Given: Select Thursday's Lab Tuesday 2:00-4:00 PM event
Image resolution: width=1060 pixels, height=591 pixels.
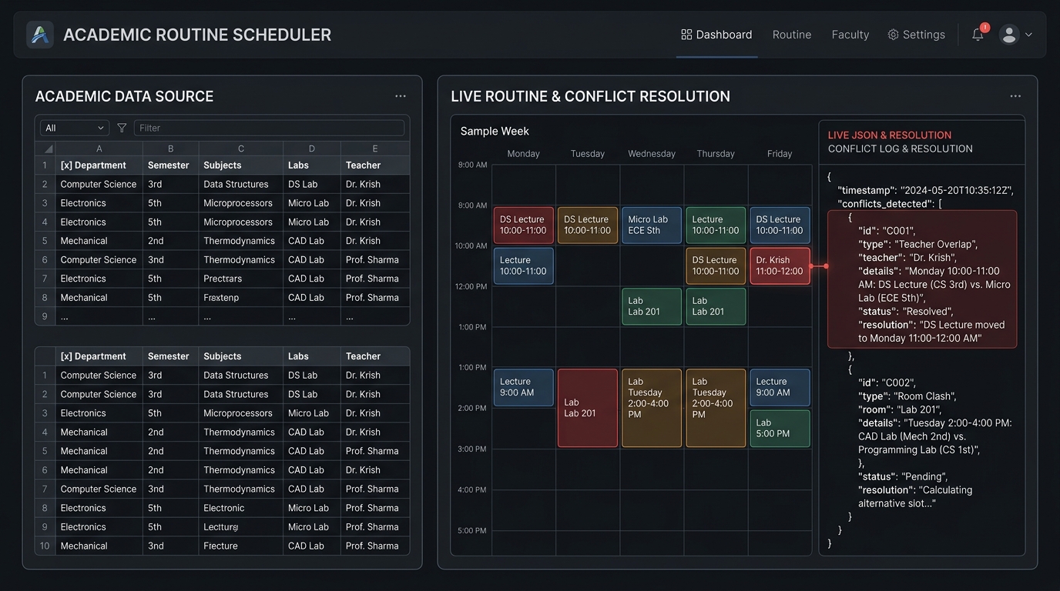Looking at the screenshot, I should tap(716, 408).
